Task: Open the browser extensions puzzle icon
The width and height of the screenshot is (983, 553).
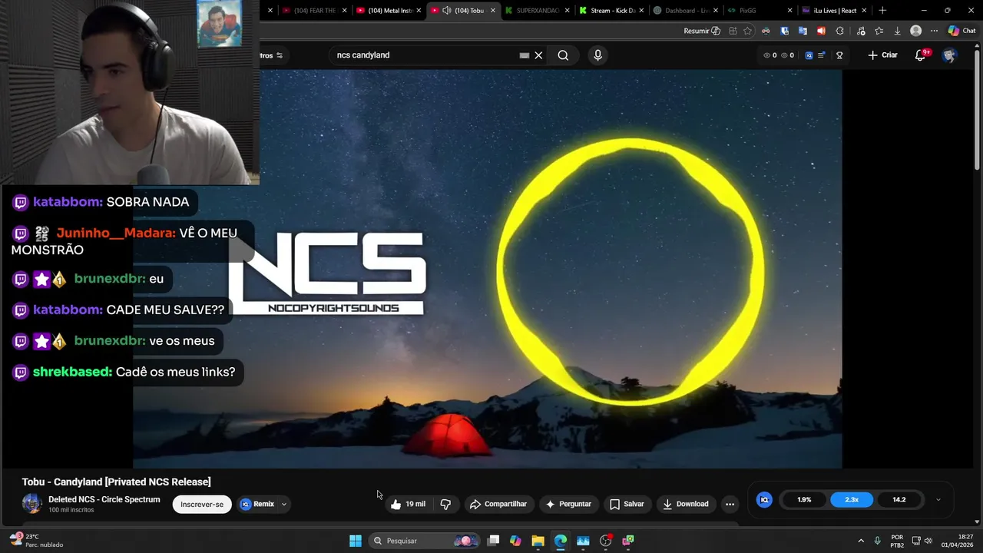Action: tap(839, 31)
